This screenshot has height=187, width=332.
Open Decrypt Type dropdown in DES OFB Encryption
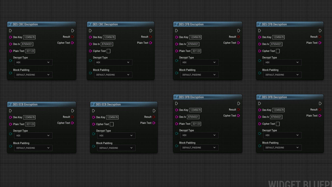pyautogui.click(x=199, y=135)
